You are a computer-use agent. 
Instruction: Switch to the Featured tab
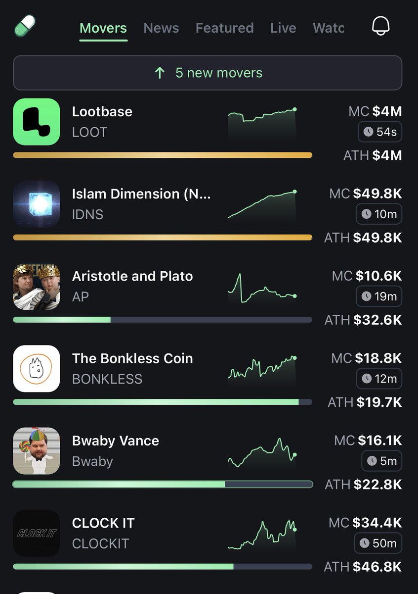pyautogui.click(x=224, y=28)
